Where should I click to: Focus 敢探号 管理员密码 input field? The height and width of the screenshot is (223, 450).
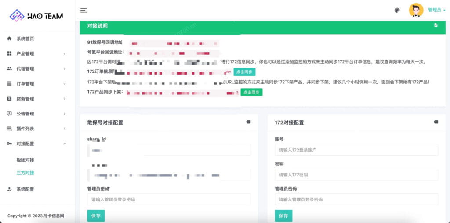tap(169, 199)
